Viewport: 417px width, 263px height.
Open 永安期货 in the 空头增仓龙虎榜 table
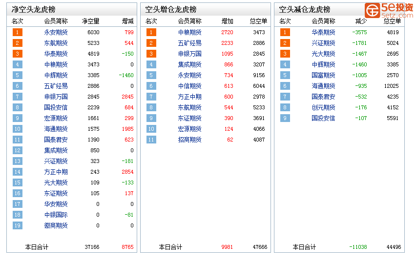189,76
